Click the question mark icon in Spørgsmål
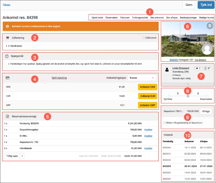216x183 pixels. click(x=7, y=56)
